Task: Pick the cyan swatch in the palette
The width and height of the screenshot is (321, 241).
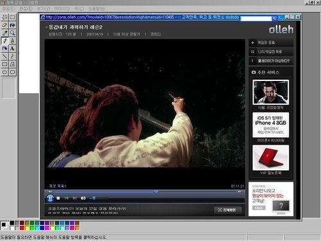Action: point(37,228)
